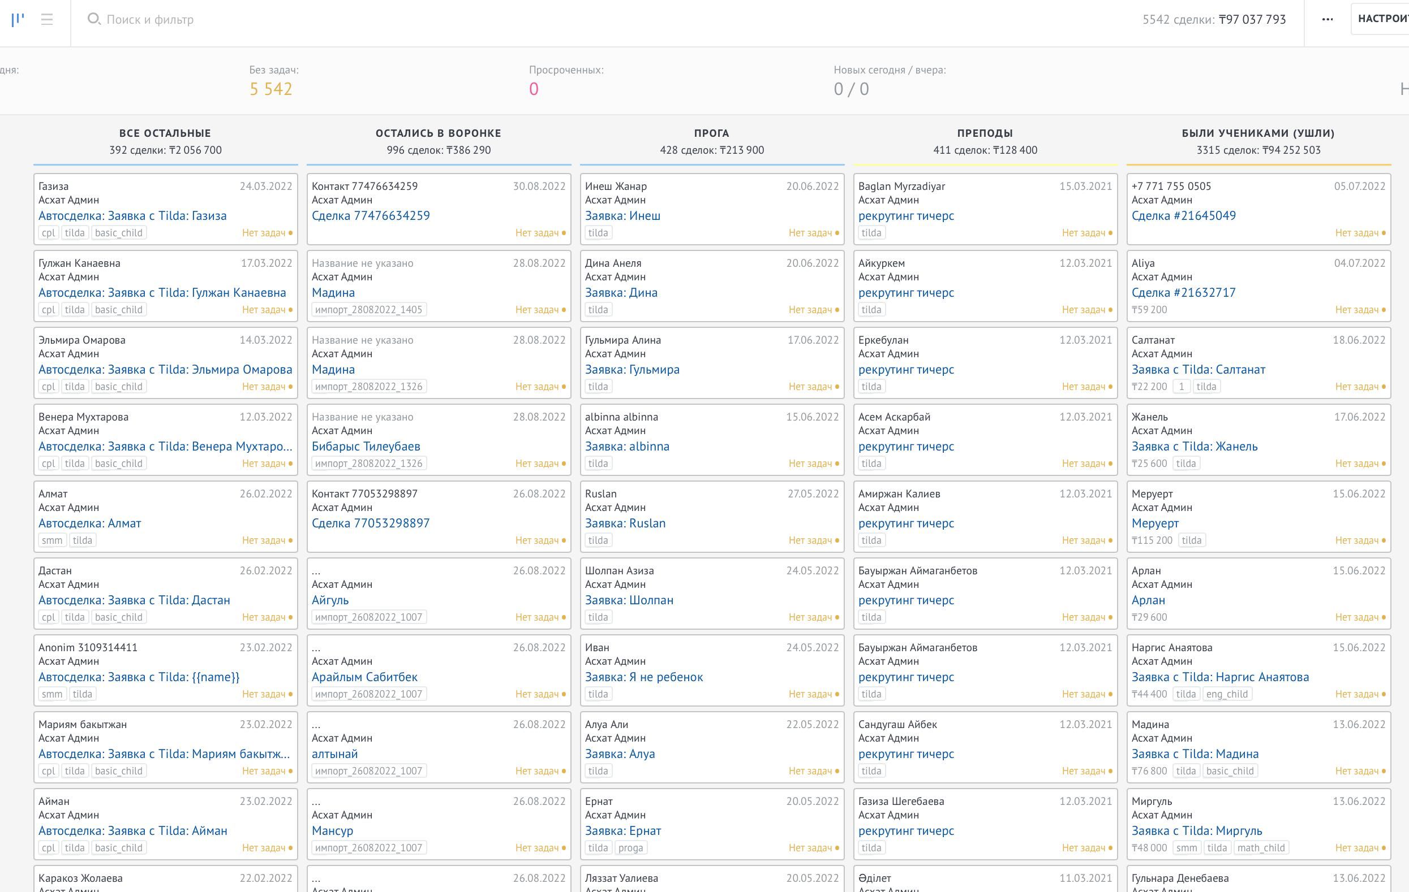Click the smm tag on Алмат card
This screenshot has width=1409, height=892.
coord(52,540)
